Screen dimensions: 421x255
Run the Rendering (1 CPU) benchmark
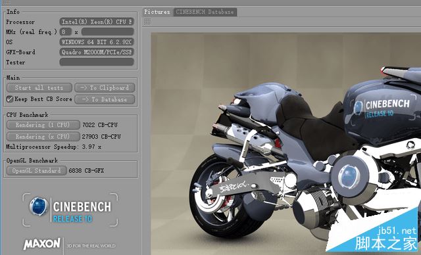(43, 125)
